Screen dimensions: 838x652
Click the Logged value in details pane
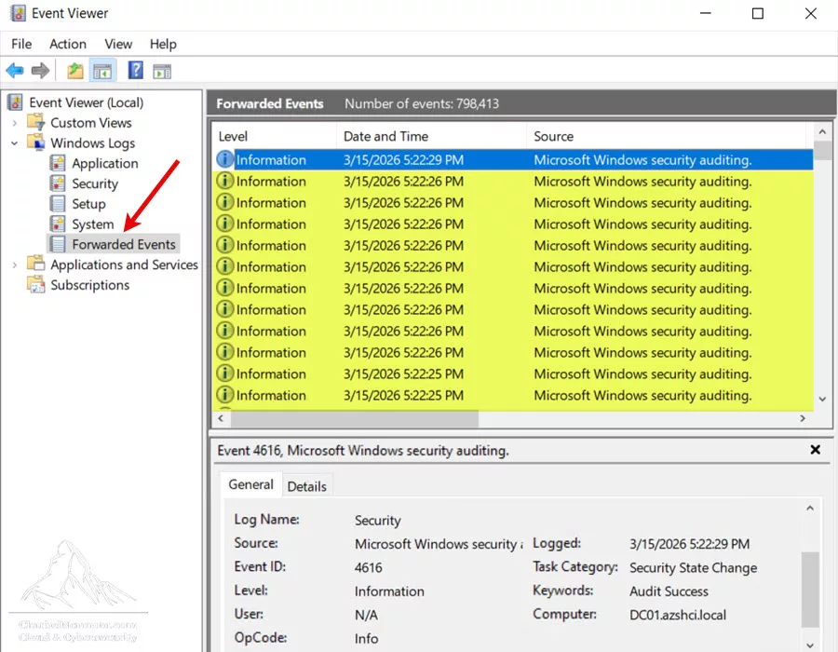[x=689, y=544]
